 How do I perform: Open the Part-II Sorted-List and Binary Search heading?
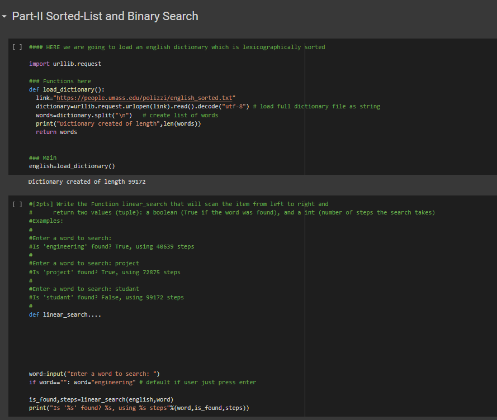click(x=105, y=16)
